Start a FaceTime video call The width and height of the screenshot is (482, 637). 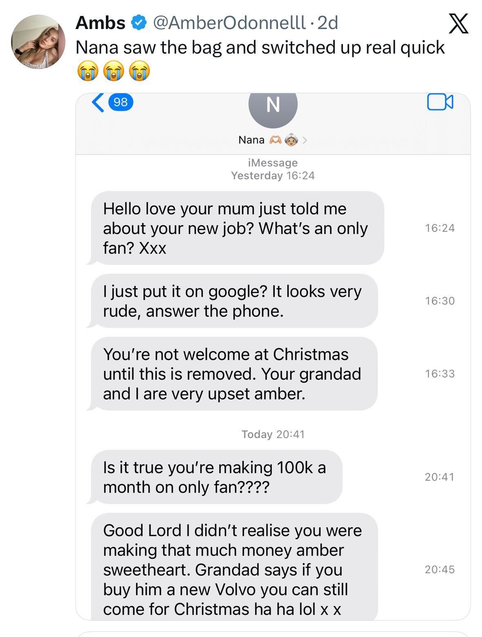click(440, 102)
